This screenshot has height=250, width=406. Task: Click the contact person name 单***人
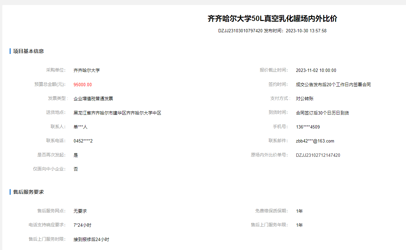click(x=80, y=127)
